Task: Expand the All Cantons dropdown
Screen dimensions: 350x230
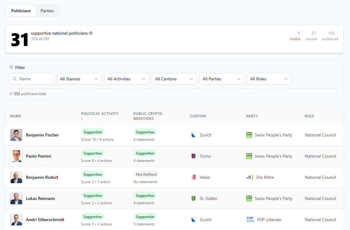Action: [174, 79]
